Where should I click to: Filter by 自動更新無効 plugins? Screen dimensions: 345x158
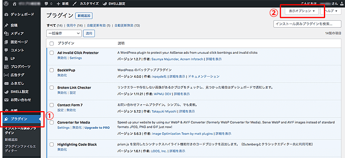[x=124, y=25]
